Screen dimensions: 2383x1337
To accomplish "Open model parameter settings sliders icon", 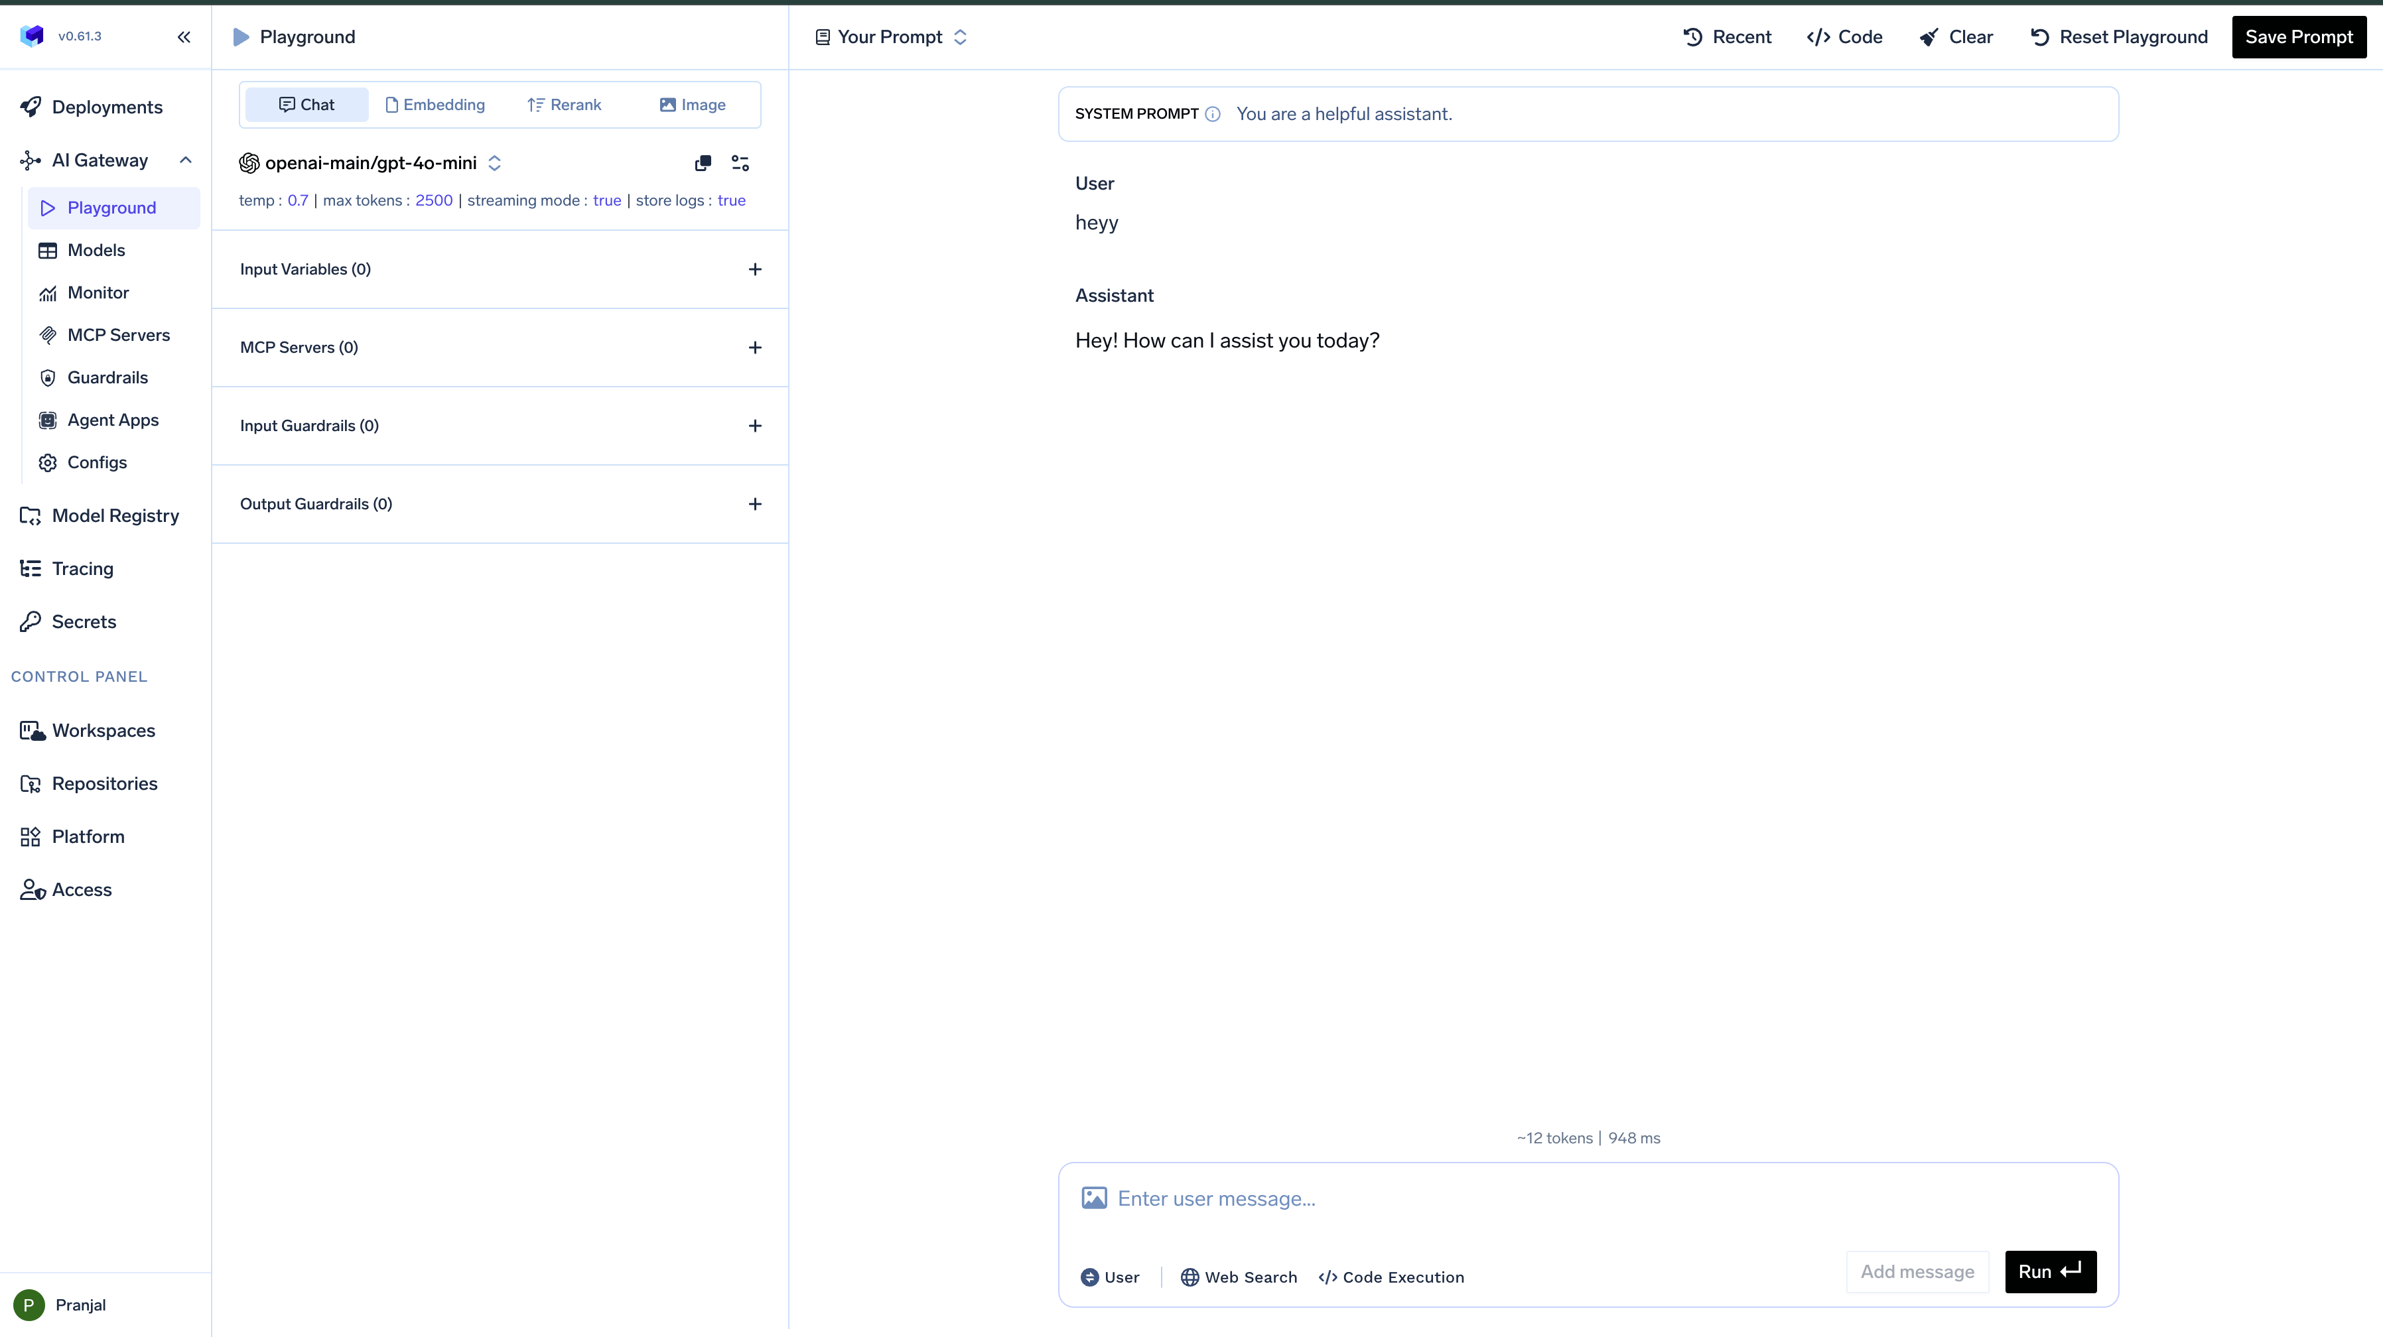I will (x=740, y=164).
